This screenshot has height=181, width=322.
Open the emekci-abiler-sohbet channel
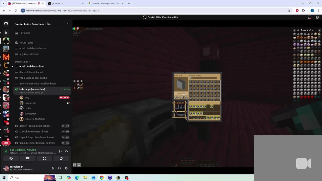click(42, 66)
